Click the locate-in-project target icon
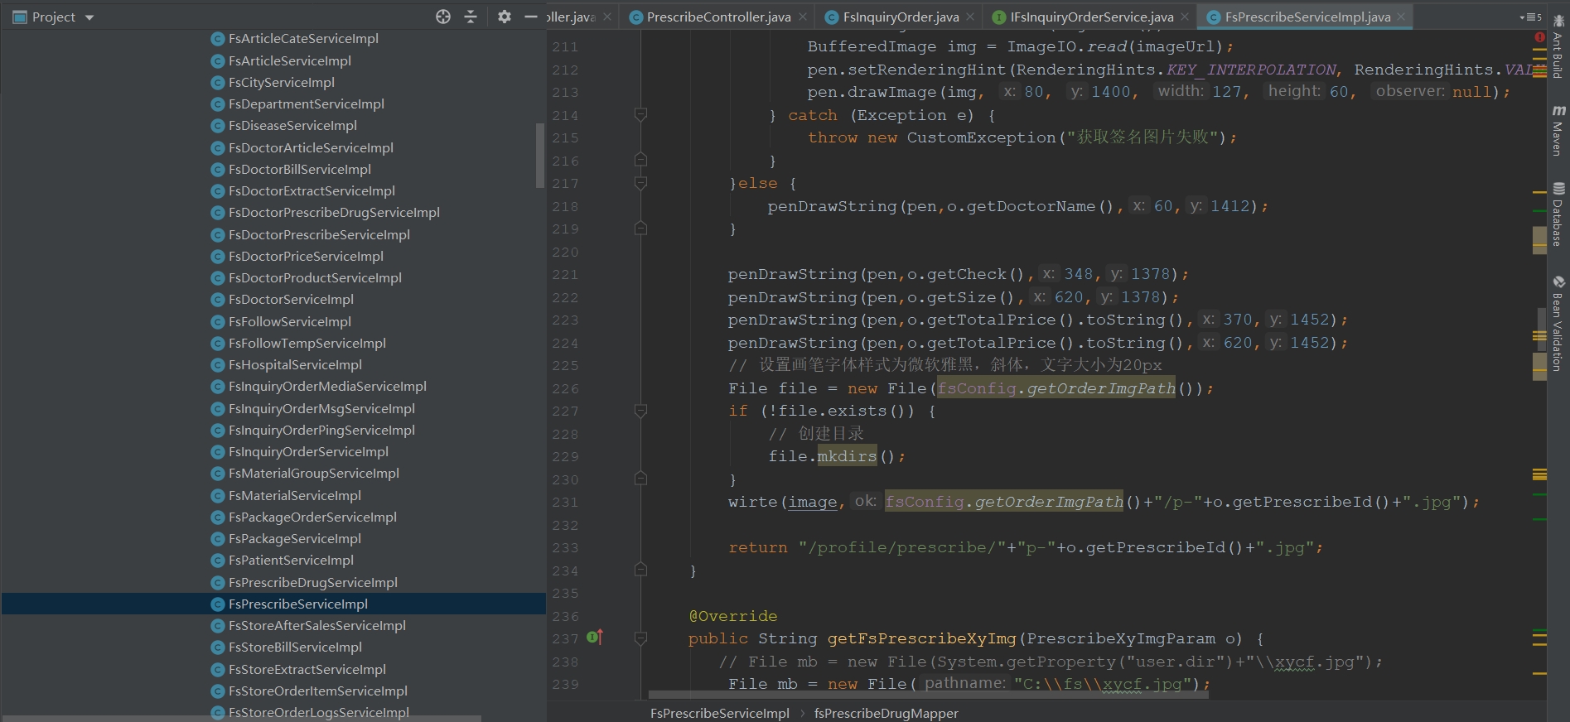Image resolution: width=1570 pixels, height=722 pixels. click(x=443, y=17)
